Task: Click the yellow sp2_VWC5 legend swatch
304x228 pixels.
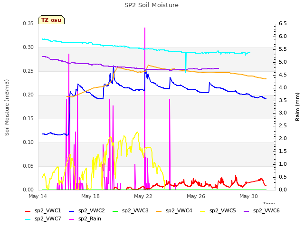Action: tap(203, 211)
